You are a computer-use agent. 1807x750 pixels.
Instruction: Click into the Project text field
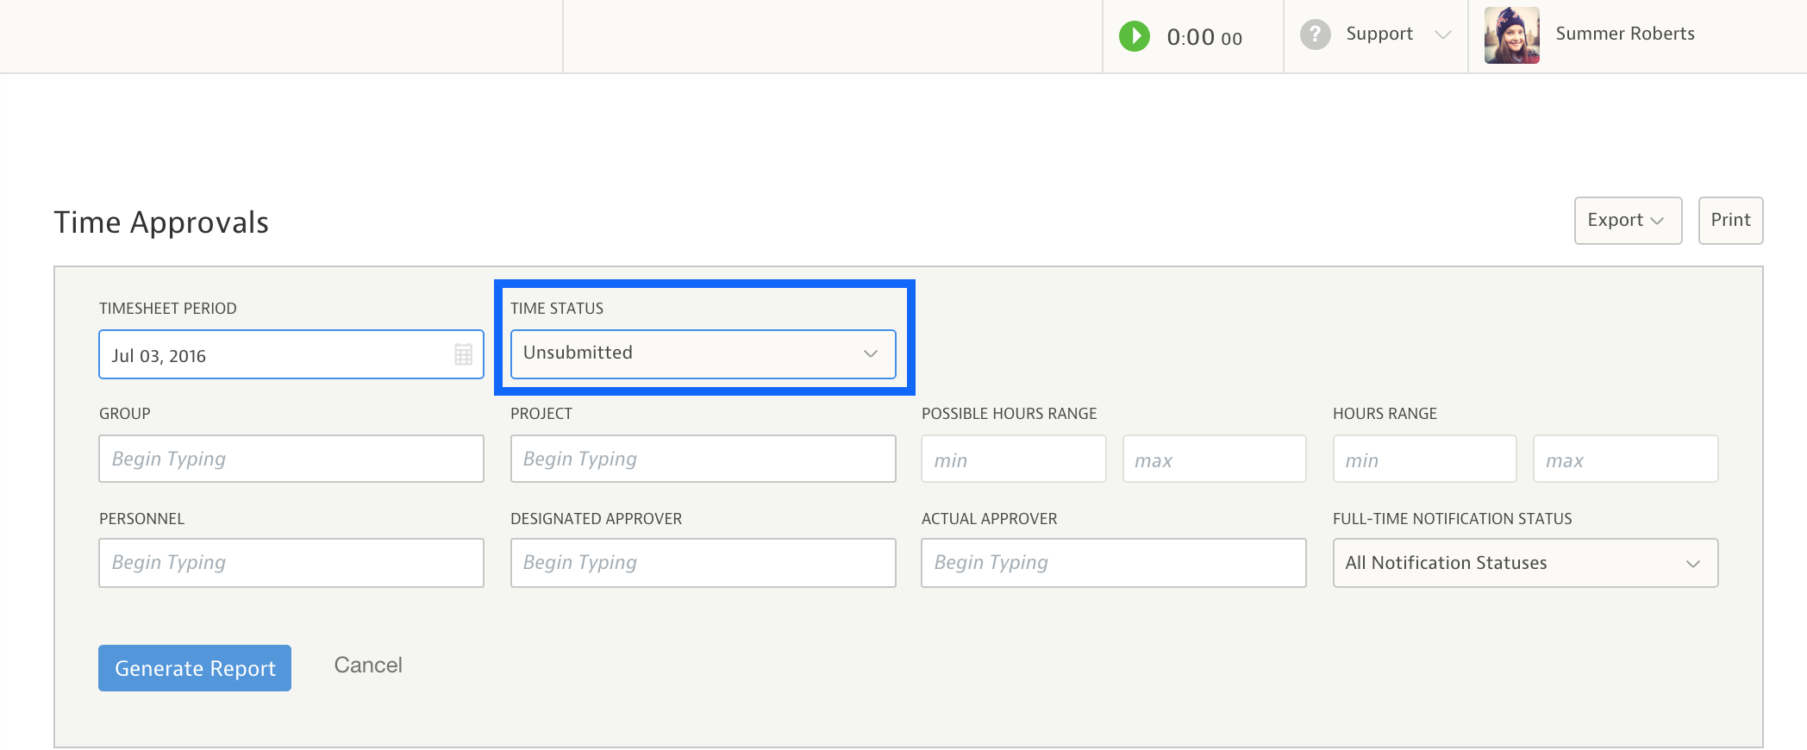(x=703, y=459)
